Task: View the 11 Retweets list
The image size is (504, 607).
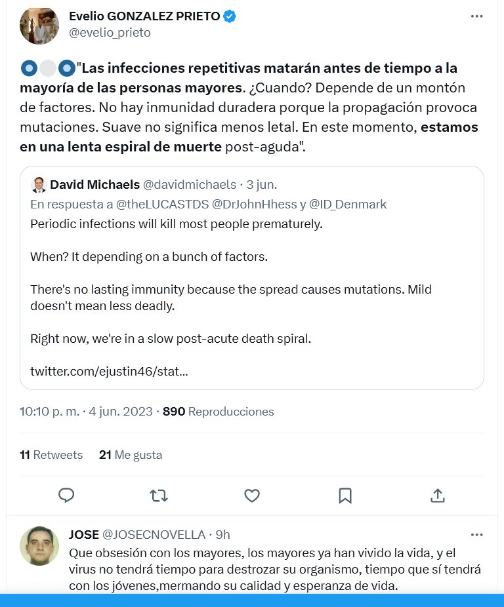Action: pos(51,455)
